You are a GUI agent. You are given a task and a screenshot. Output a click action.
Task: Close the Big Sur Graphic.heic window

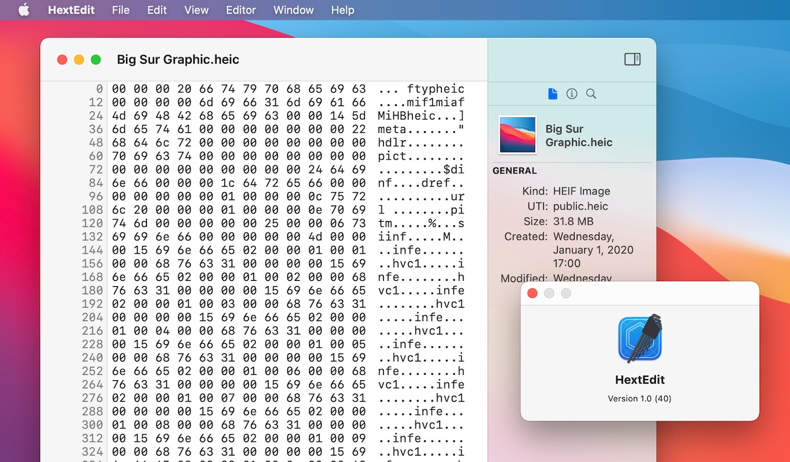point(62,60)
